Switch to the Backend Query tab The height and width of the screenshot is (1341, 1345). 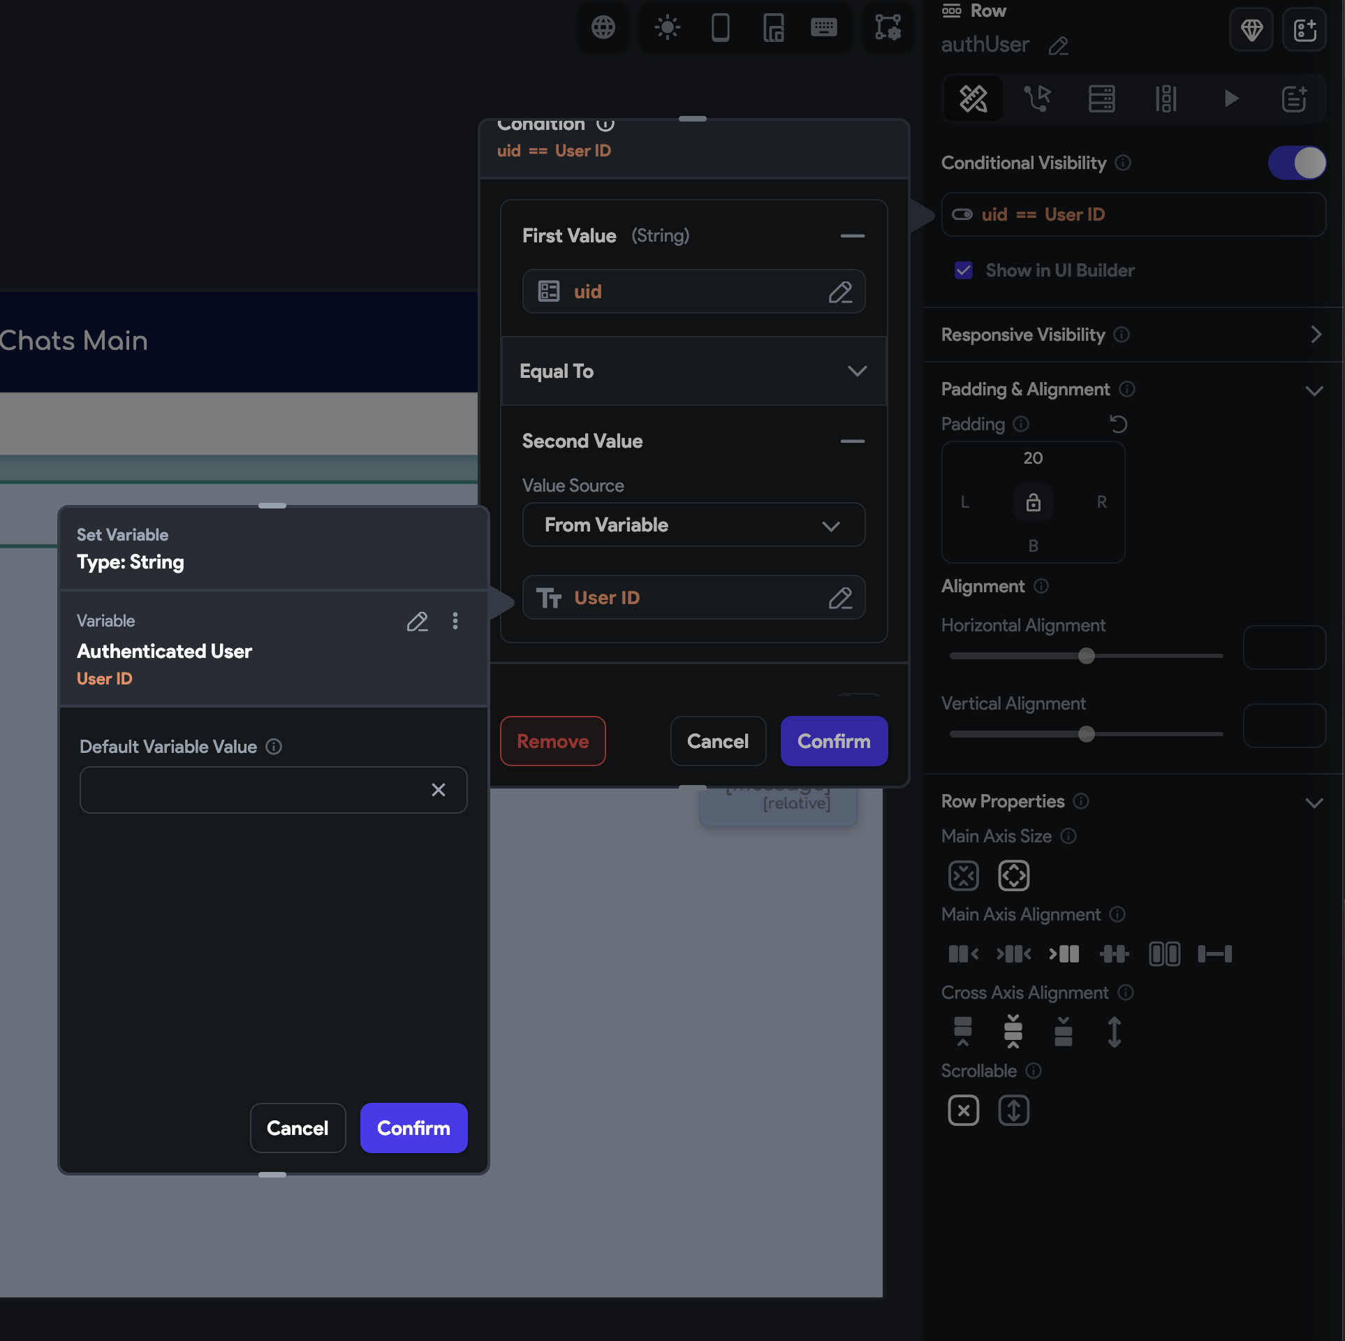[x=1101, y=98]
